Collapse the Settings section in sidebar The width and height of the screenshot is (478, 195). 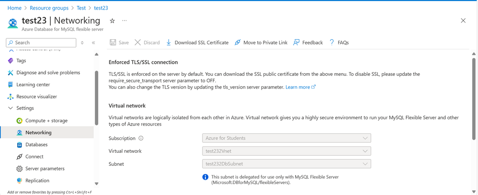(11, 108)
